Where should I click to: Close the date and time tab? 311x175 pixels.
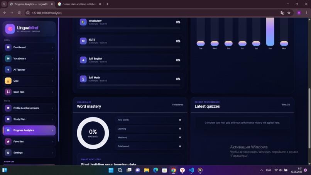tap(100, 4)
